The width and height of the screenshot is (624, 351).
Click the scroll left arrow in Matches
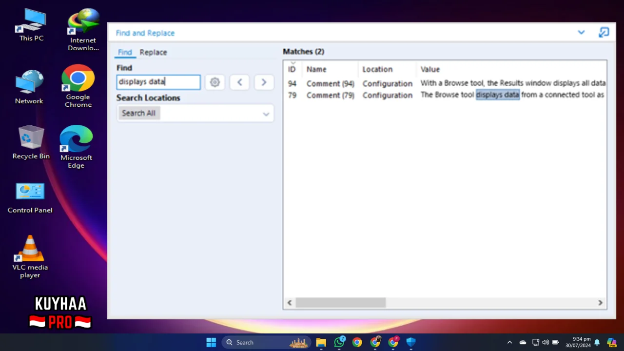click(x=290, y=303)
